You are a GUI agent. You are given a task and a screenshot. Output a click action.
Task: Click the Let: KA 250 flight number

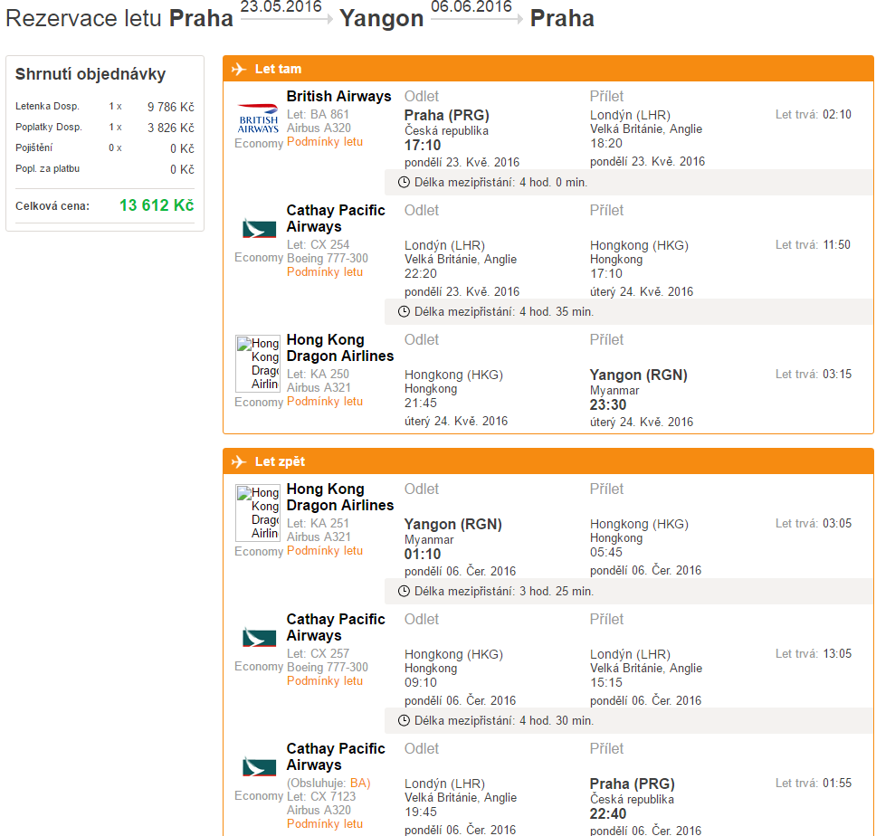click(x=318, y=375)
